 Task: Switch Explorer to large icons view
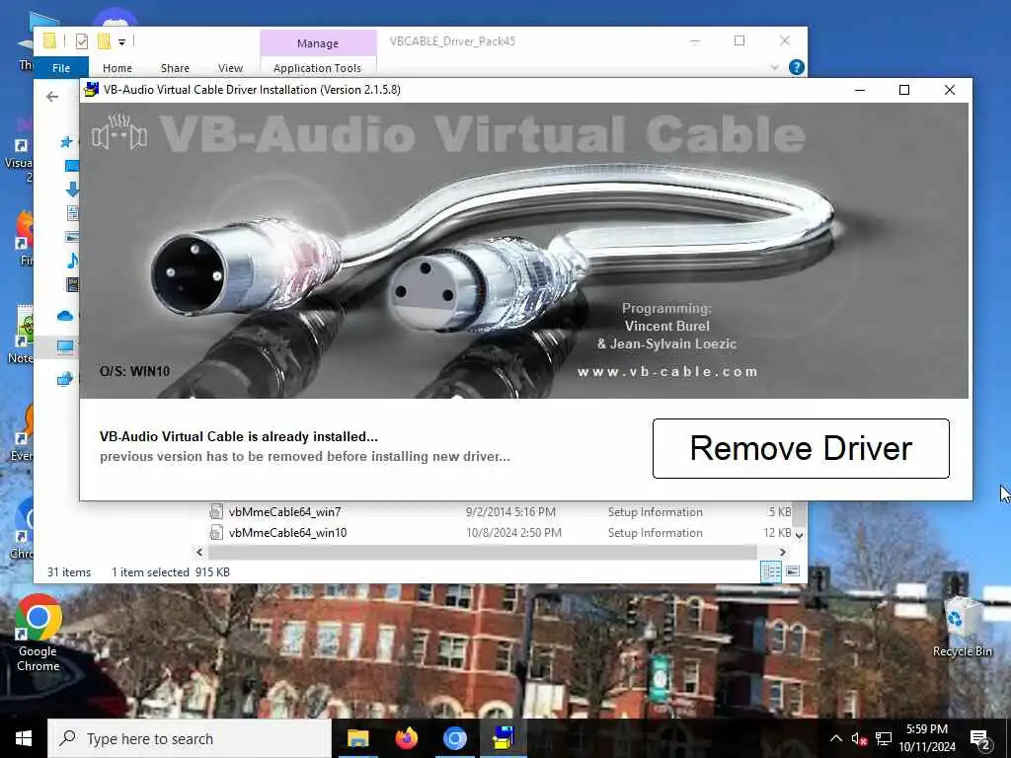793,571
